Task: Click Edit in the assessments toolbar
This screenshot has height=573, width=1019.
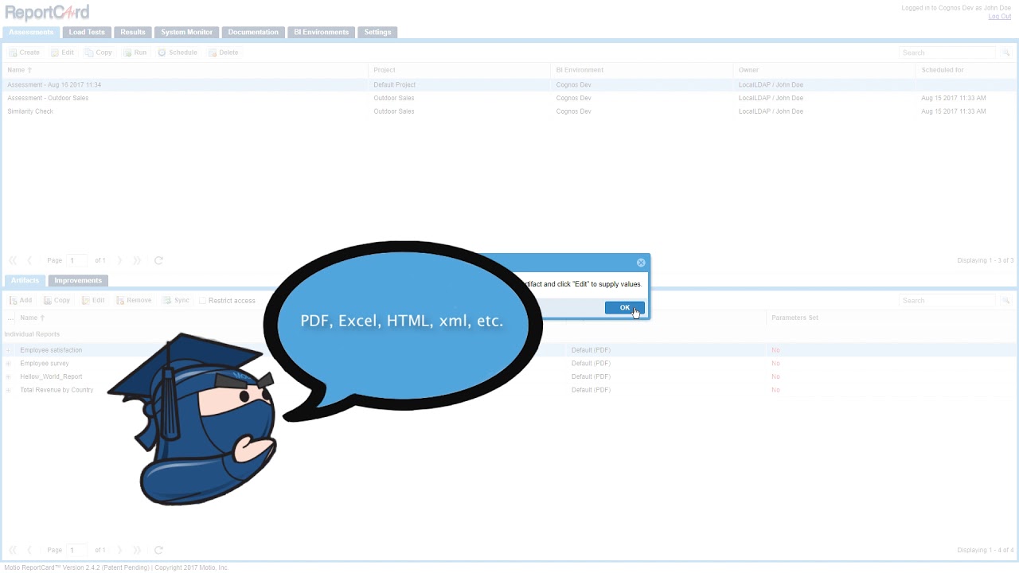Action: [62, 53]
